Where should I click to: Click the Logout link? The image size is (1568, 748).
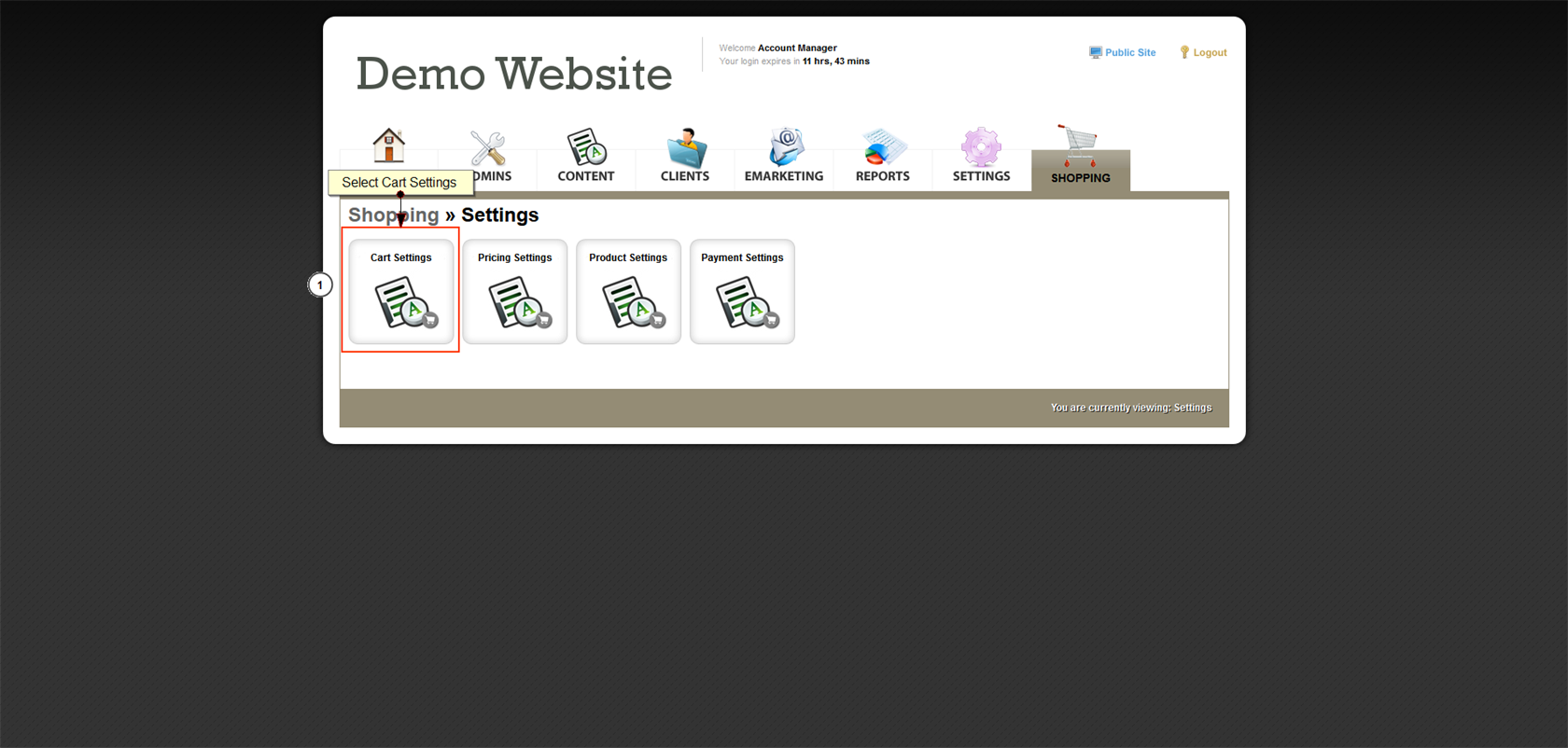tap(1210, 53)
